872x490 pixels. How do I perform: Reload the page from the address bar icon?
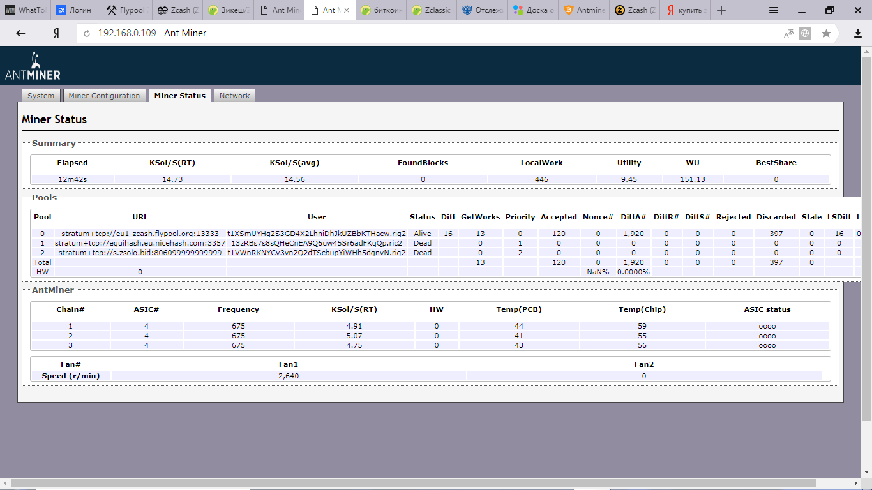pos(87,33)
